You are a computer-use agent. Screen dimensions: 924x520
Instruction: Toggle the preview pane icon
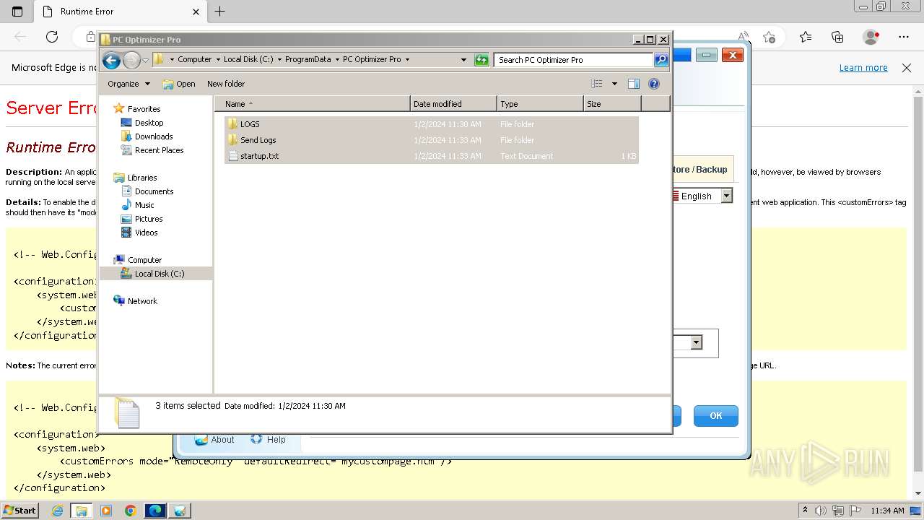pos(634,84)
